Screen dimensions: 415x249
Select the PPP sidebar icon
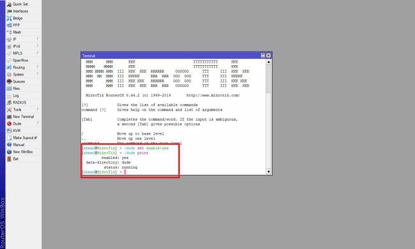tap(10, 25)
